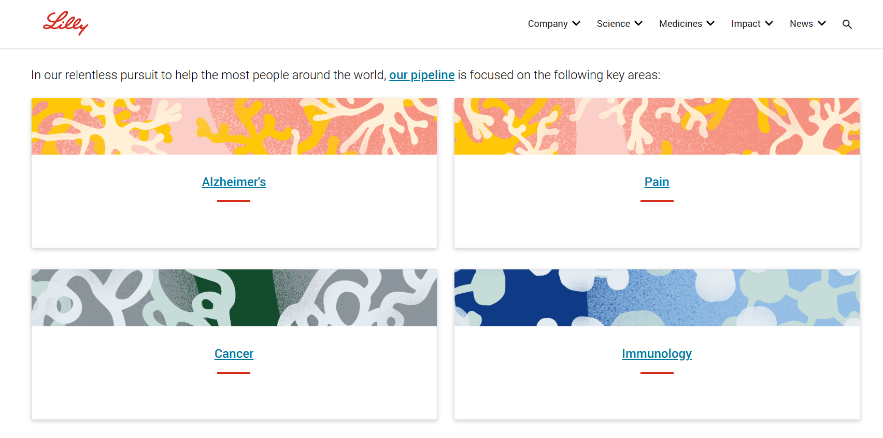Open the Alzheimer's link
Viewport: 883px width, 438px height.
pyautogui.click(x=234, y=182)
